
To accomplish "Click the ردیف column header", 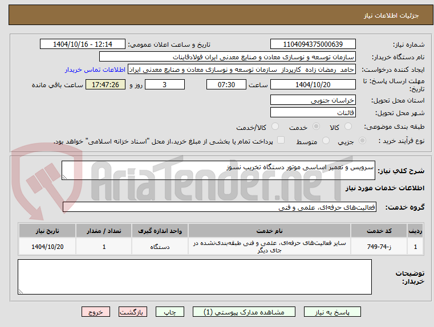I will 415,231.
